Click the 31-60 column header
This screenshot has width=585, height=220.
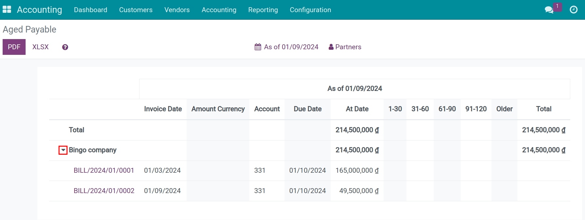coord(420,109)
